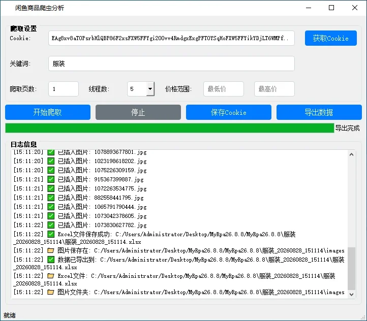Image resolution: width=367 pixels, height=321 pixels.
Task: Click green check beside 882558441795.jpg entry
Action: pyautogui.click(x=51, y=198)
